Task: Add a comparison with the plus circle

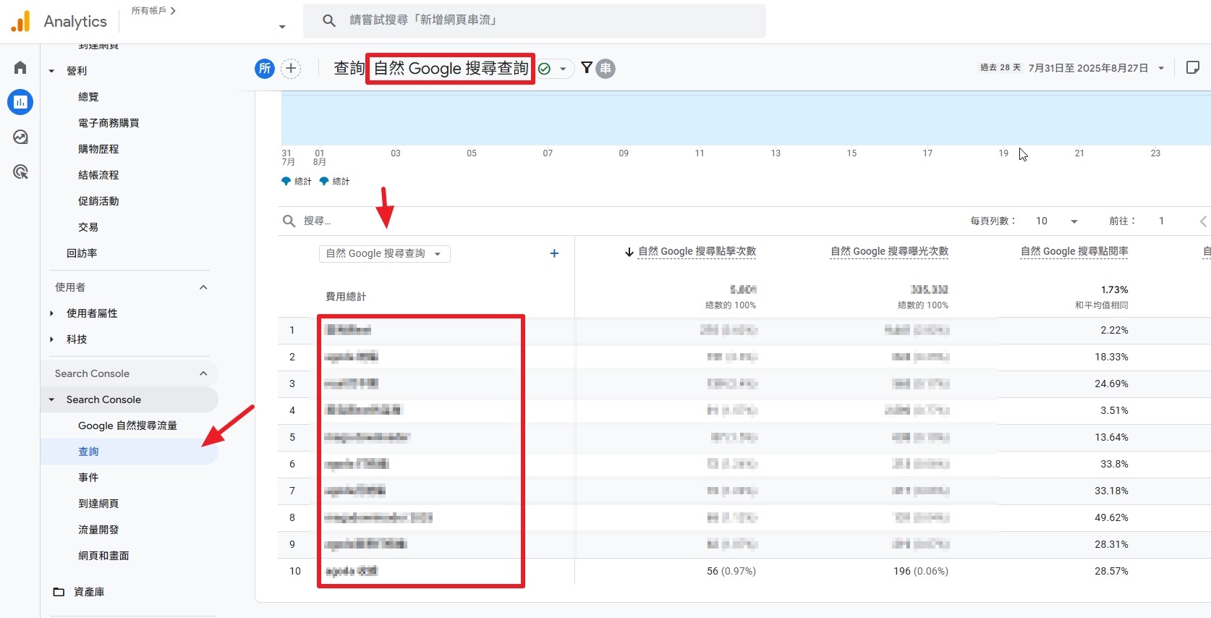Action: [291, 69]
